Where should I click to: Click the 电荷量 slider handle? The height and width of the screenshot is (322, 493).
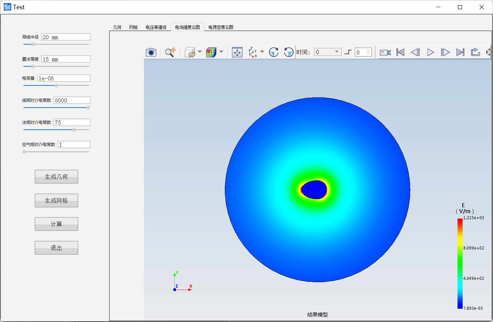[56, 85]
